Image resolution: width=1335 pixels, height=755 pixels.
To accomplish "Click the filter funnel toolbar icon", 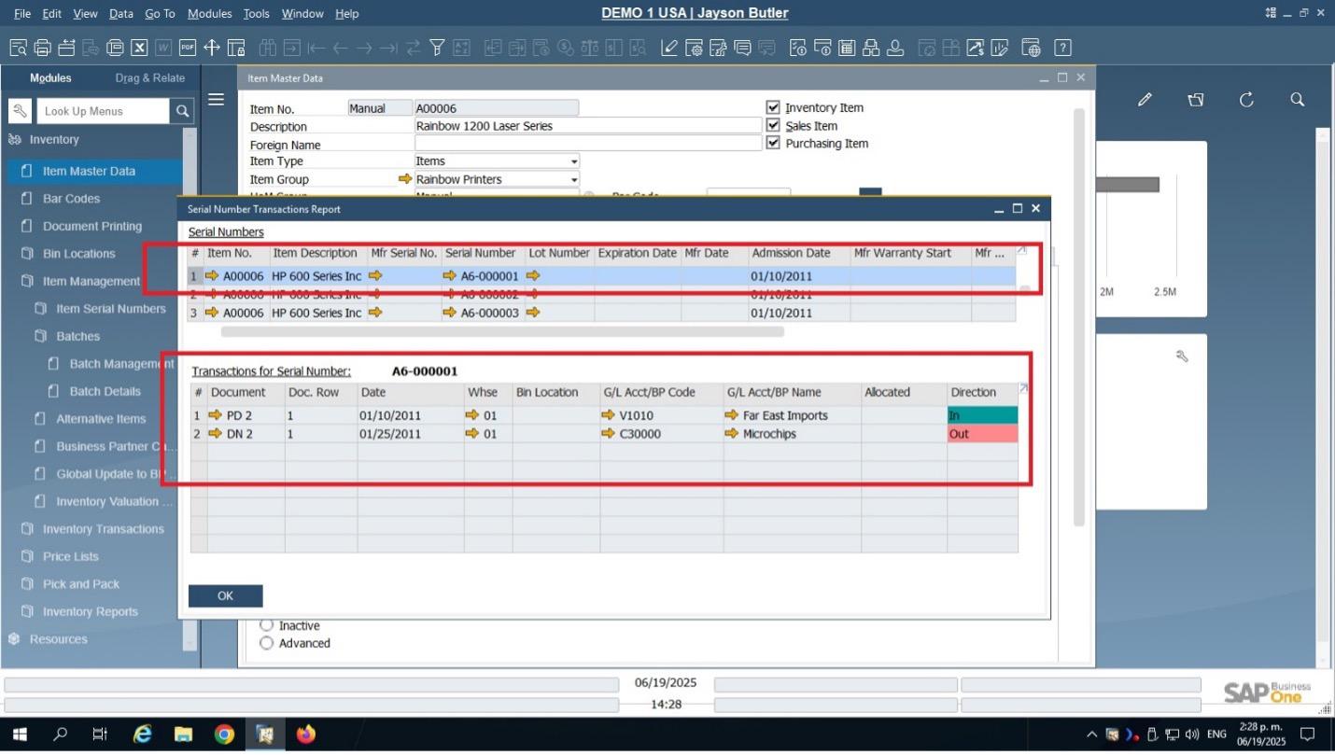I will pyautogui.click(x=437, y=48).
